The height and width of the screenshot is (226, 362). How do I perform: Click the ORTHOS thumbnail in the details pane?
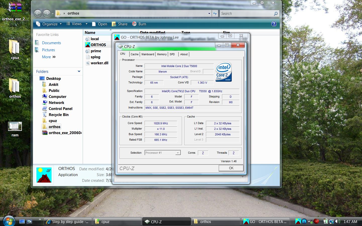pyautogui.click(x=44, y=175)
